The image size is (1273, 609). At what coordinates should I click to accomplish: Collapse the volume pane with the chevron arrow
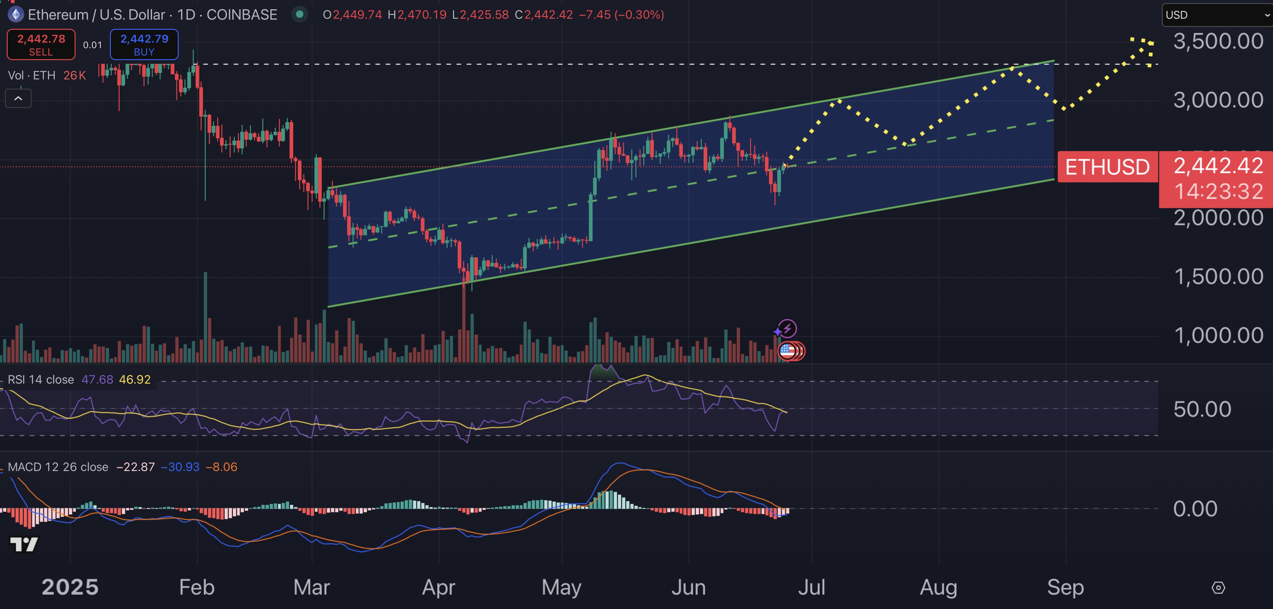point(18,98)
